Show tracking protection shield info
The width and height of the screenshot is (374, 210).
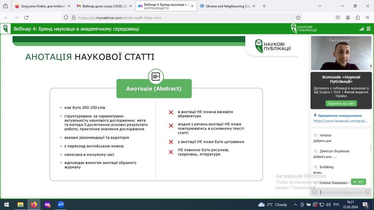point(66,18)
